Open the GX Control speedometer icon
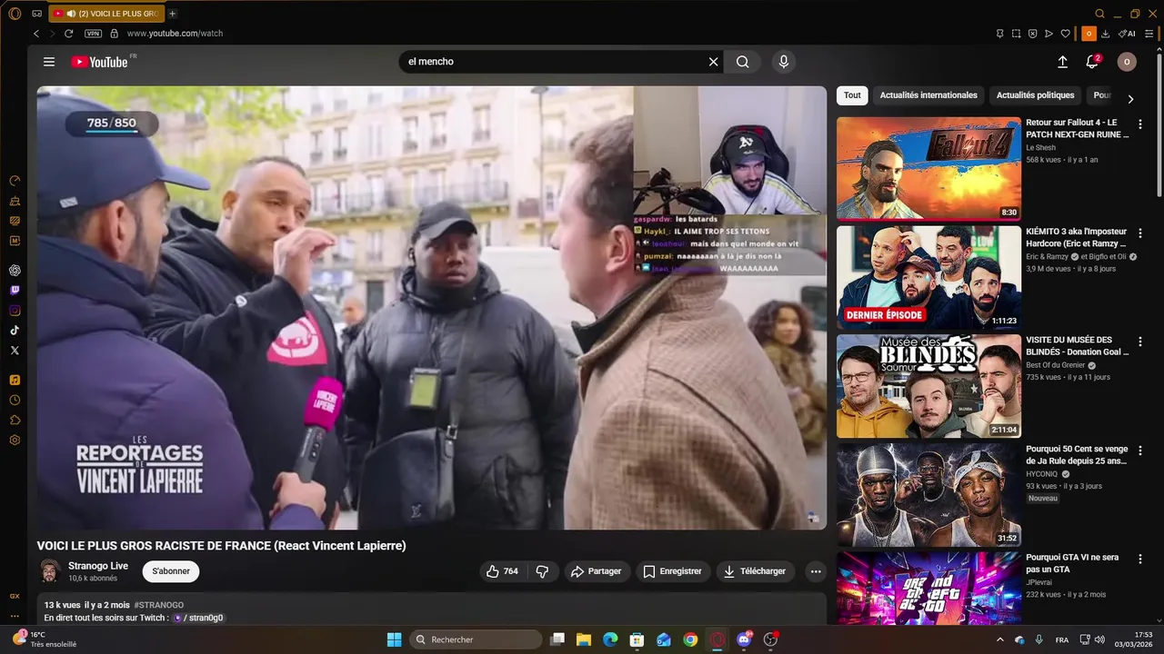 [15, 181]
